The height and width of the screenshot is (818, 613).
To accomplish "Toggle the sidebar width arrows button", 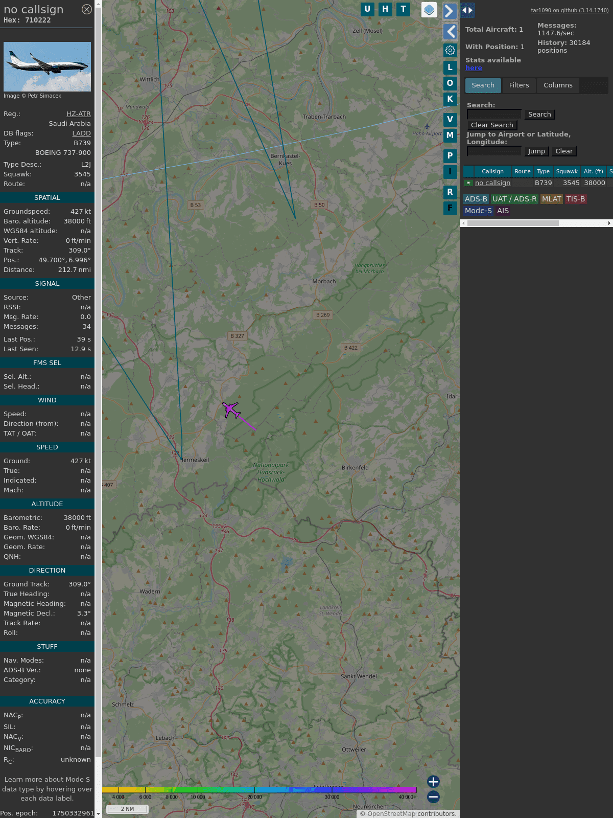I will click(467, 10).
